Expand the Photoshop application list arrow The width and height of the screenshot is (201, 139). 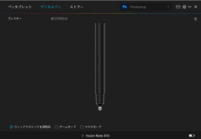coord(168,7)
